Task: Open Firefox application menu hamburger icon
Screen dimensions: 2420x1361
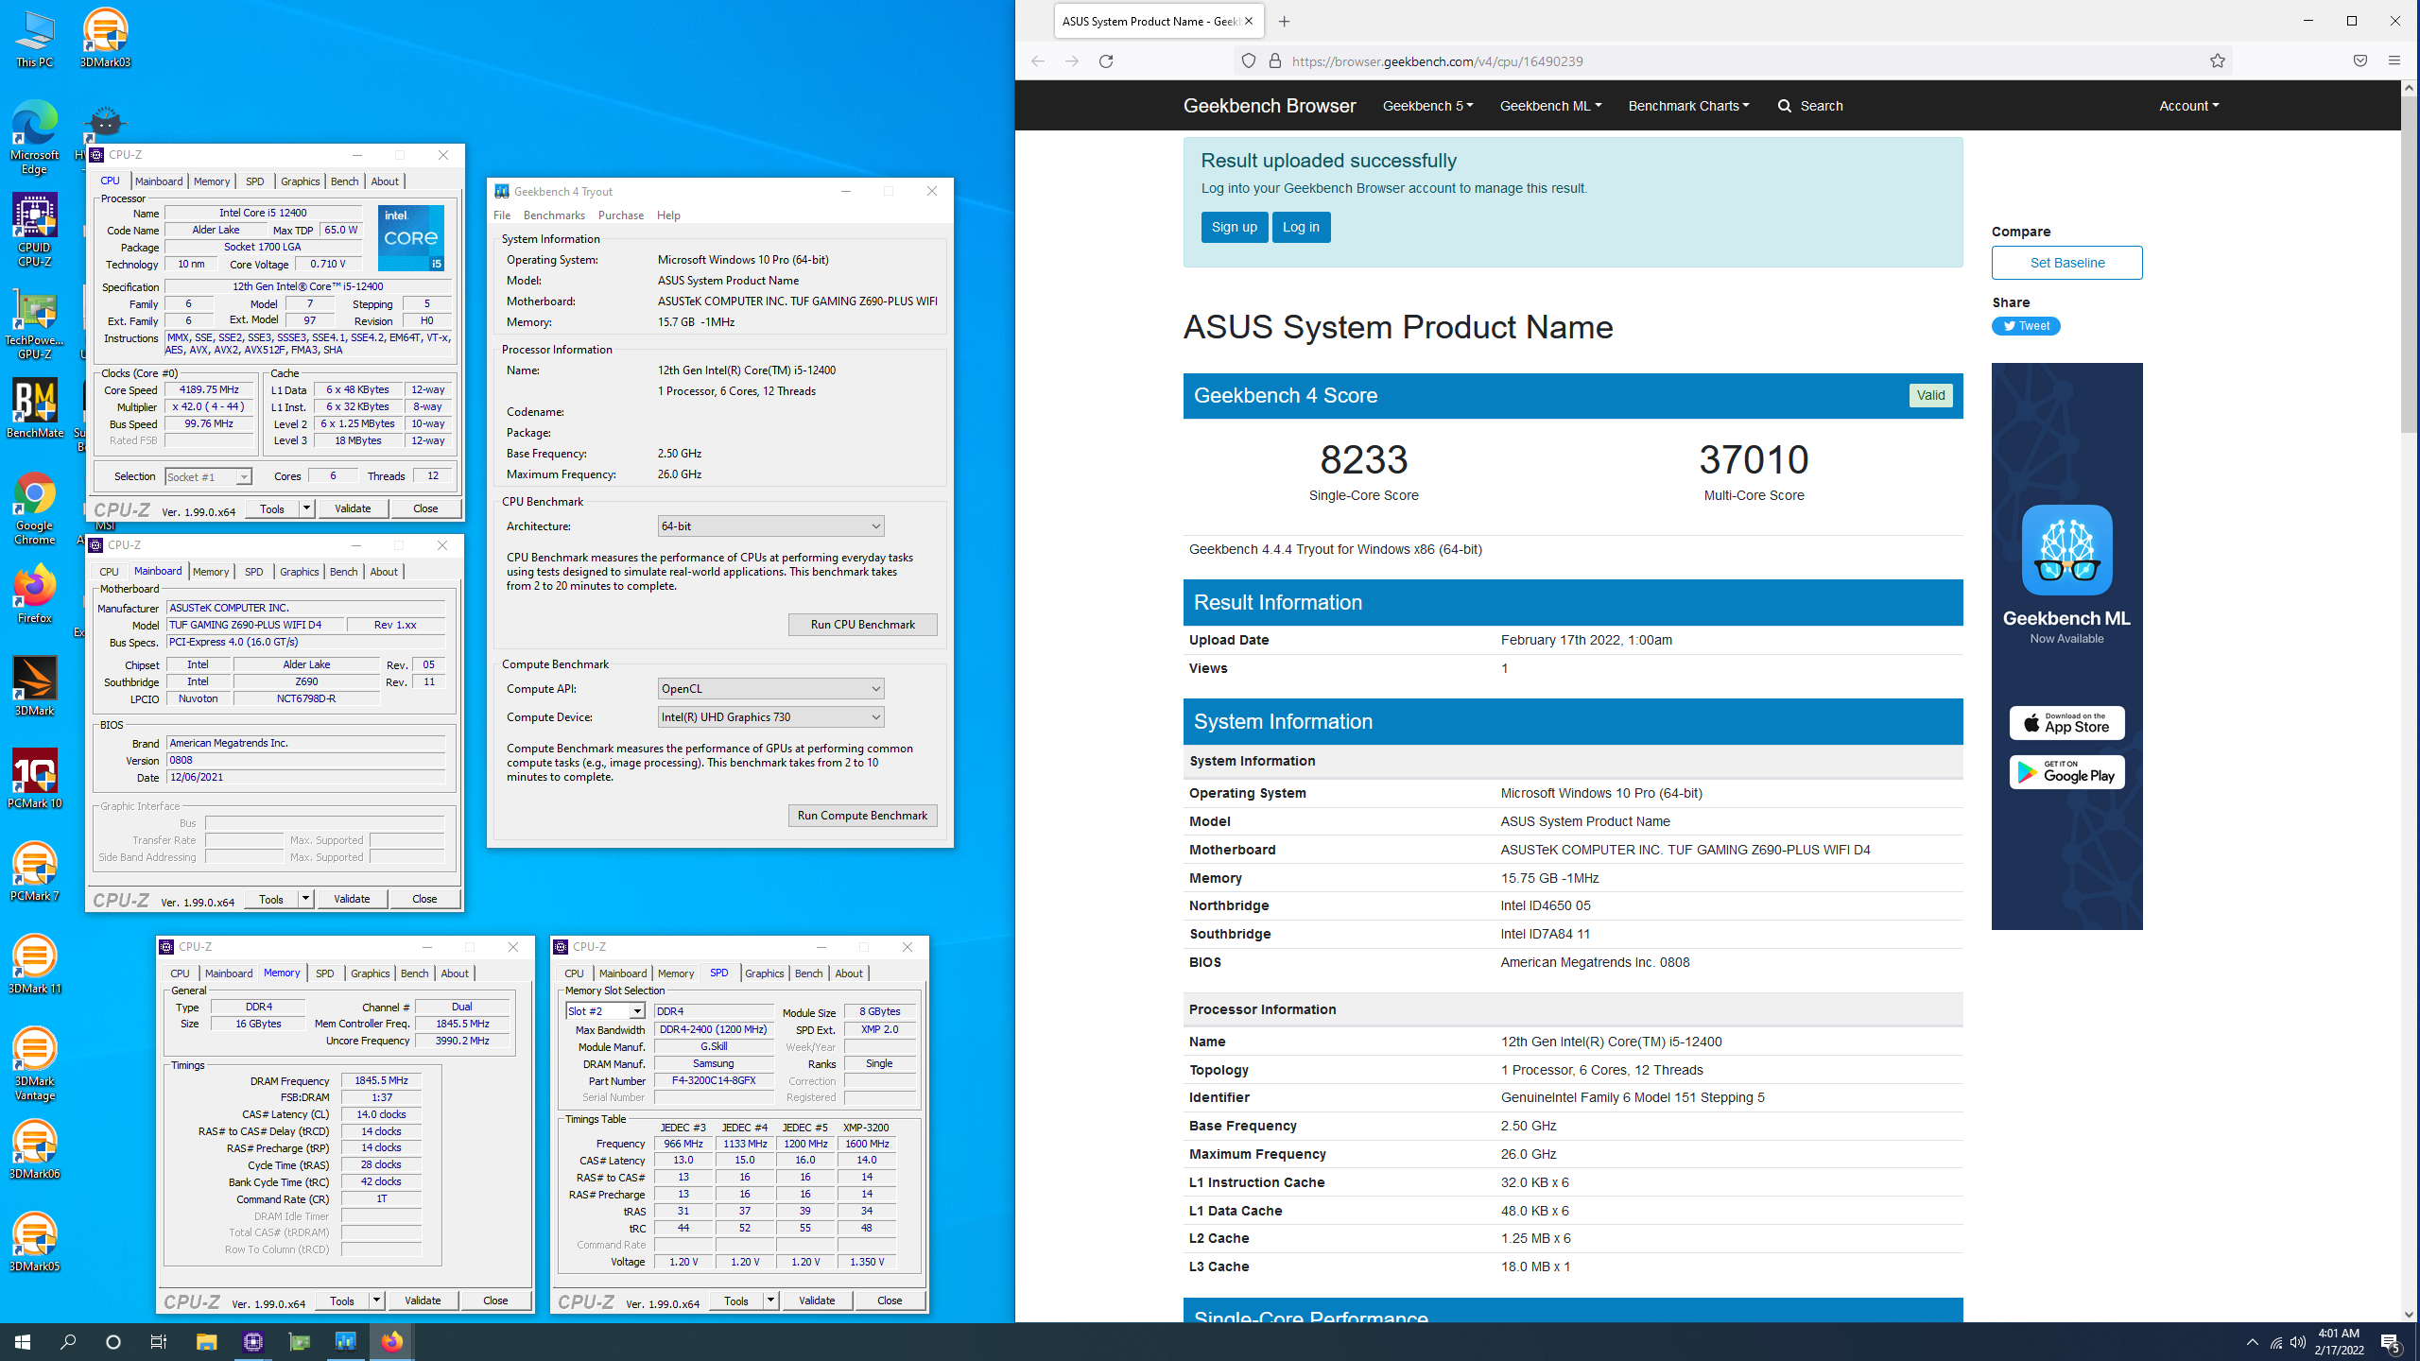Action: (2394, 61)
